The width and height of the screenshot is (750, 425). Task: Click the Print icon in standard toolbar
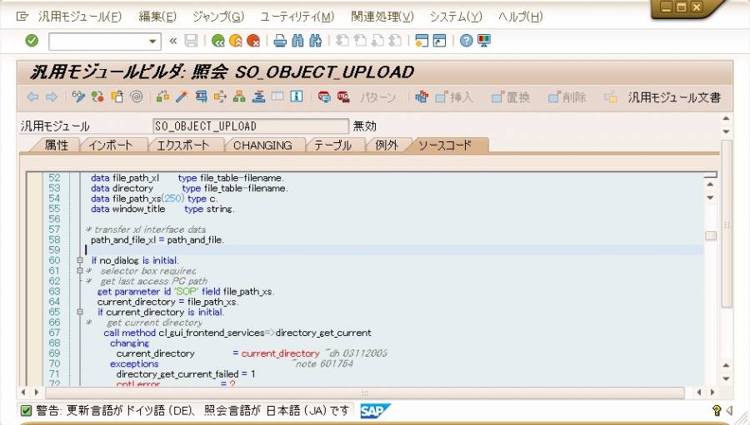tap(280, 41)
